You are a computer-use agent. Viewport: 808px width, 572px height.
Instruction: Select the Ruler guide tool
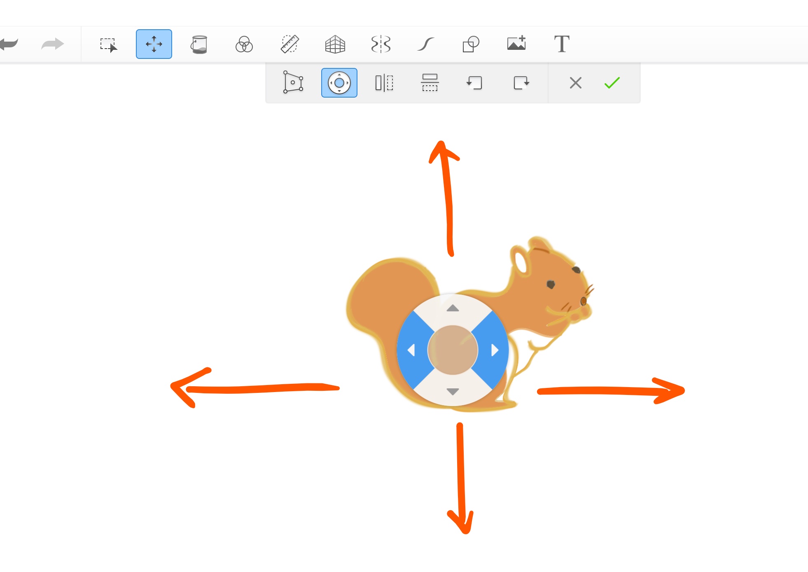(x=290, y=44)
